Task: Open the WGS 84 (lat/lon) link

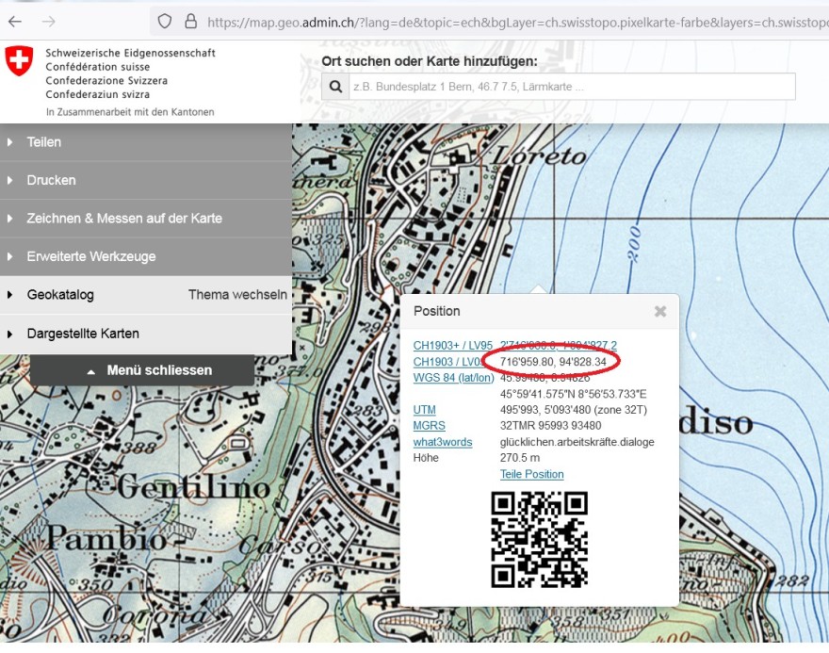Action: click(x=454, y=378)
